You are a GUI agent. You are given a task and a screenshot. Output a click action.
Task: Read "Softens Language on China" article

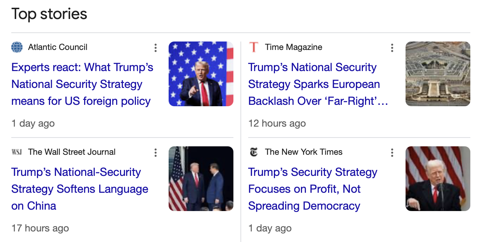(80, 189)
